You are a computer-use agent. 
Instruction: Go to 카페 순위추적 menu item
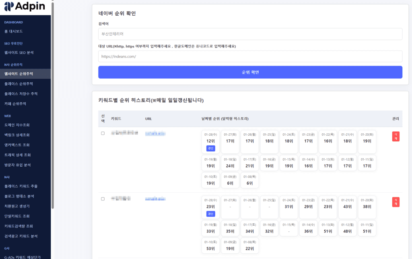click(15, 104)
